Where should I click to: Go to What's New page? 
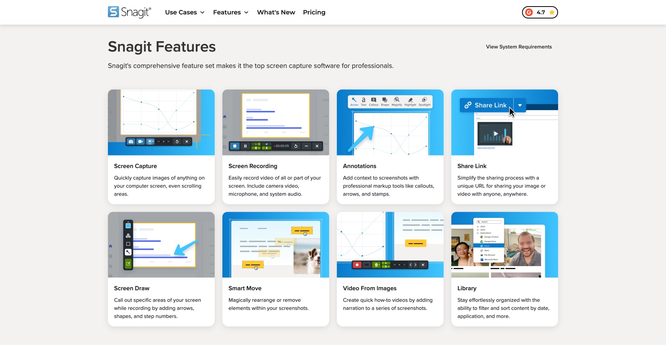pos(276,12)
